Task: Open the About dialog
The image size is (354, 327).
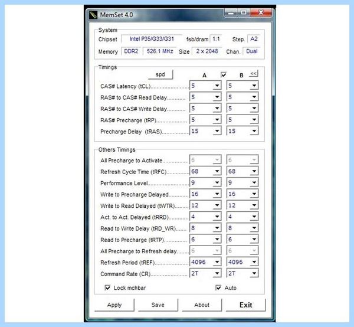Action: [x=202, y=305]
